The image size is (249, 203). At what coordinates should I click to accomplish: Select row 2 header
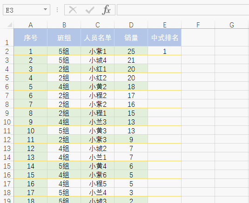coord(7,51)
